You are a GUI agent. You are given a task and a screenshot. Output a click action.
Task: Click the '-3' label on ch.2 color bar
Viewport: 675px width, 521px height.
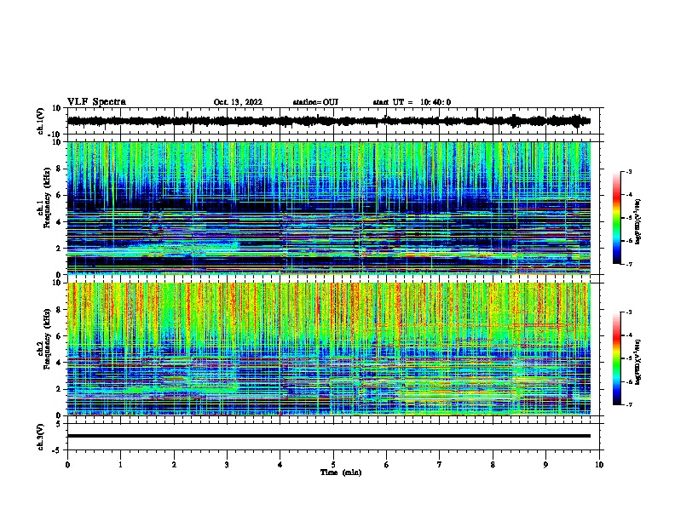pos(628,312)
